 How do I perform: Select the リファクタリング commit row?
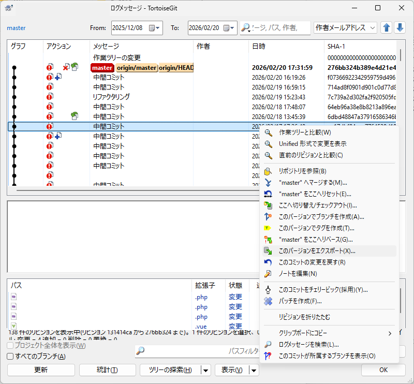[x=202, y=97]
